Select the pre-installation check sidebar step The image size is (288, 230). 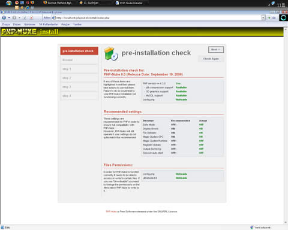(x=79, y=51)
